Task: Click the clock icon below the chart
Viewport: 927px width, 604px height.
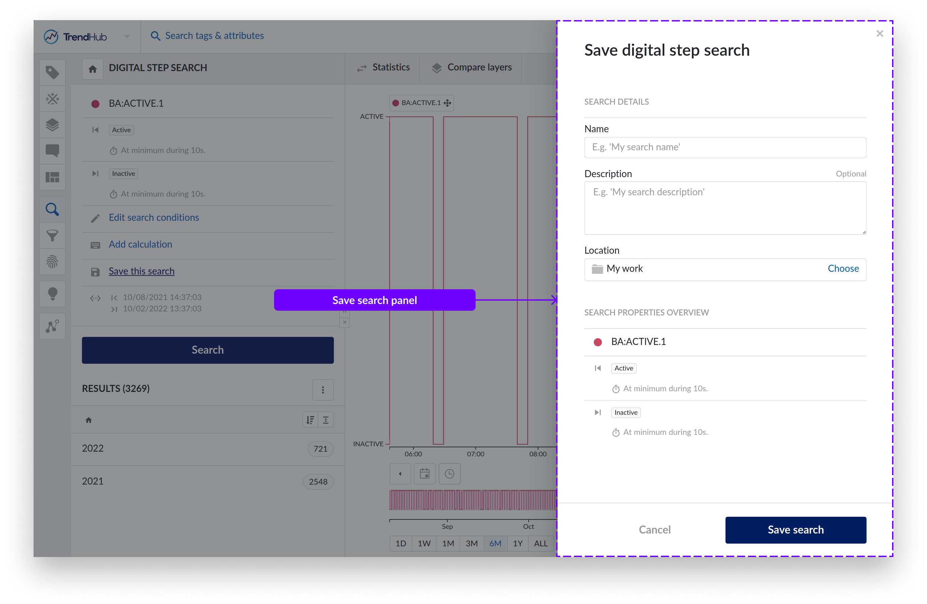Action: (449, 473)
